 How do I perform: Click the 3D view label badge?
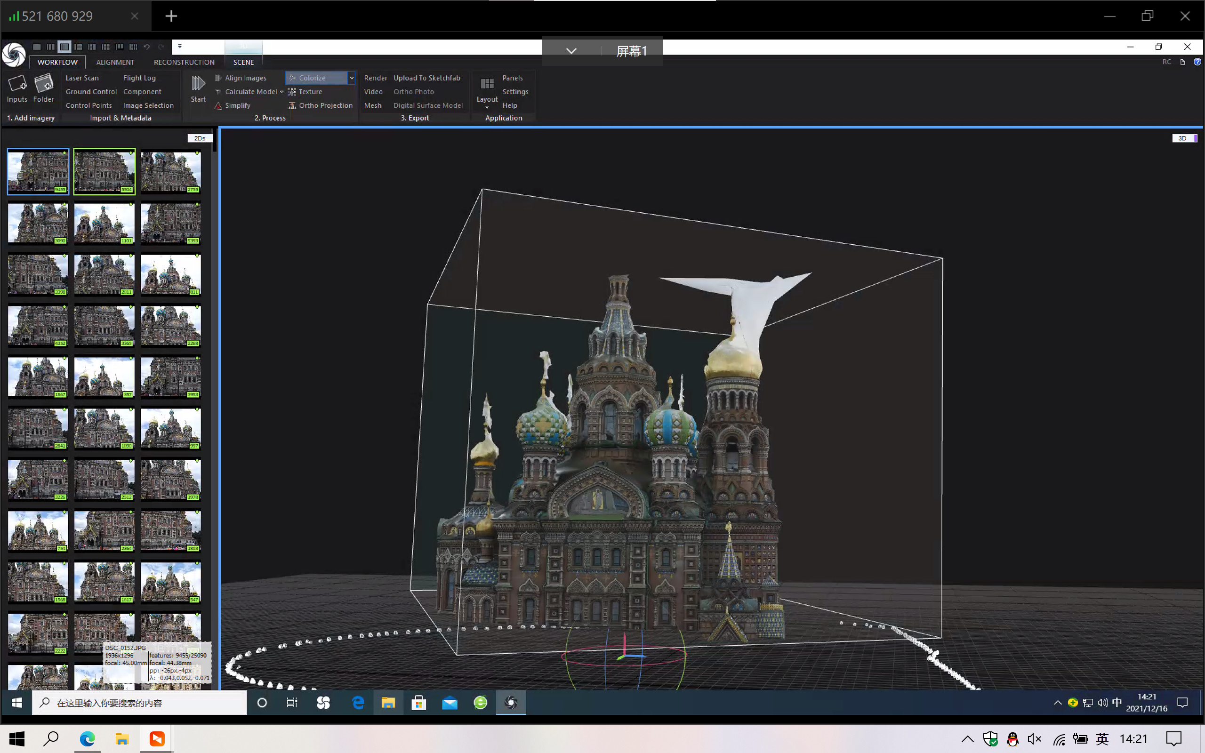[x=1184, y=138]
